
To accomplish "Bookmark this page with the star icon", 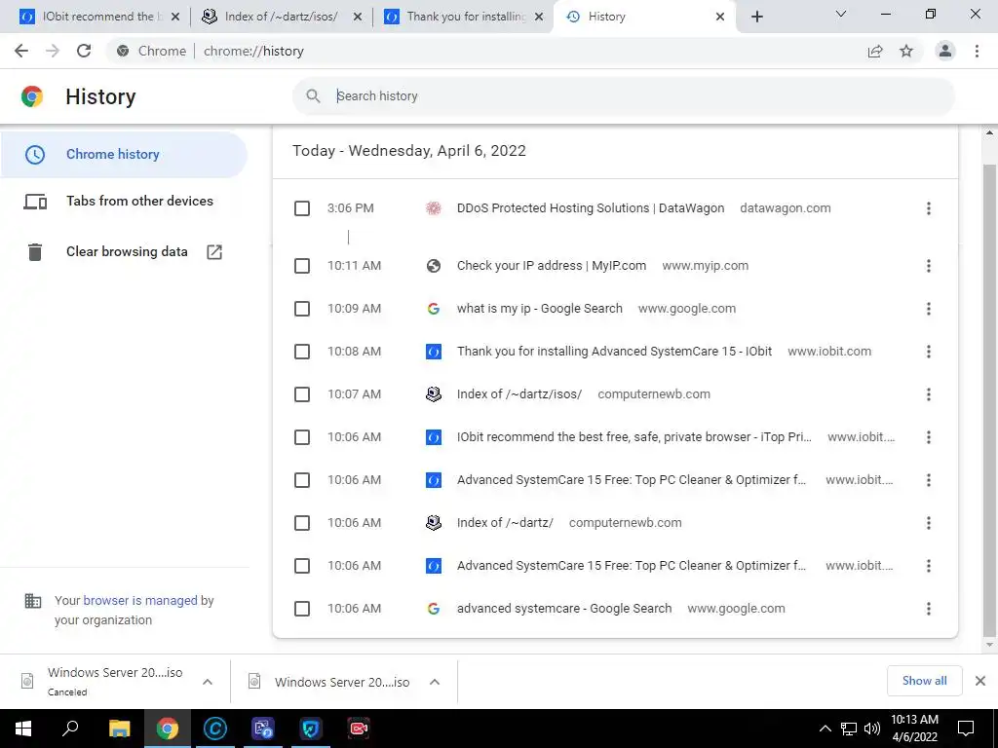I will click(x=906, y=51).
